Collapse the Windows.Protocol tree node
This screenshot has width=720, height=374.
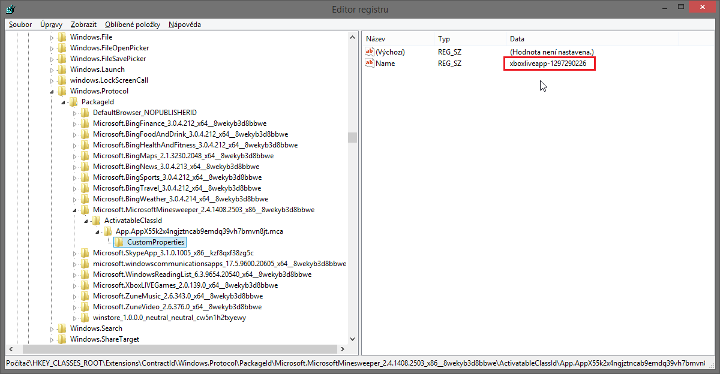(x=52, y=92)
